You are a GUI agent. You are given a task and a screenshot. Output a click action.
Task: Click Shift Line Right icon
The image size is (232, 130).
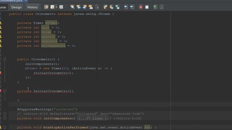click(x=132, y=7)
